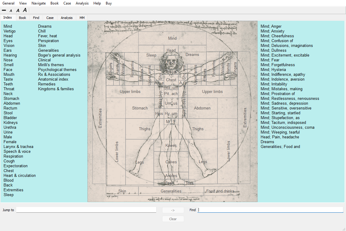The image size is (346, 231).
Task: Click the Ankles region on the body diagram
Action: coord(171,176)
